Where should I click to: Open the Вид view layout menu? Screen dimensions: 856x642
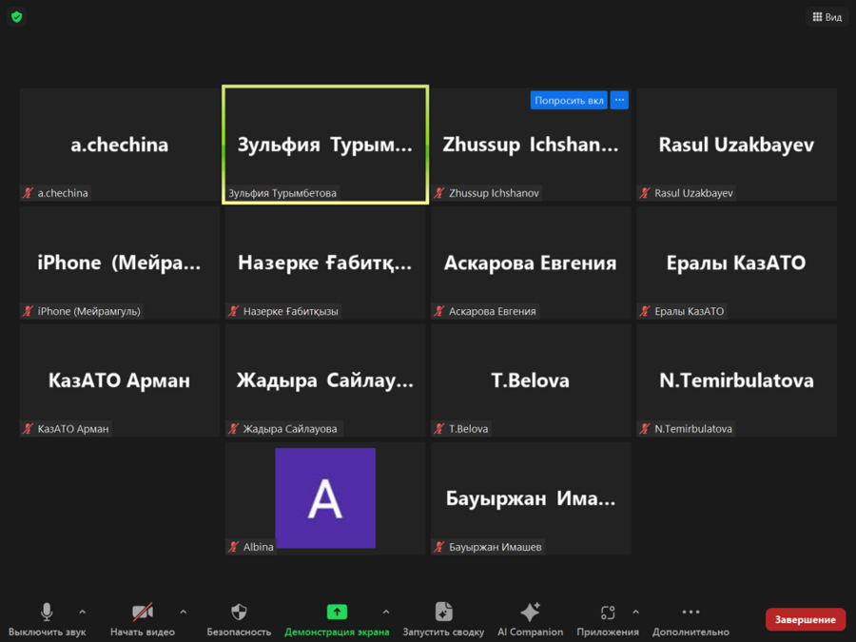click(827, 17)
